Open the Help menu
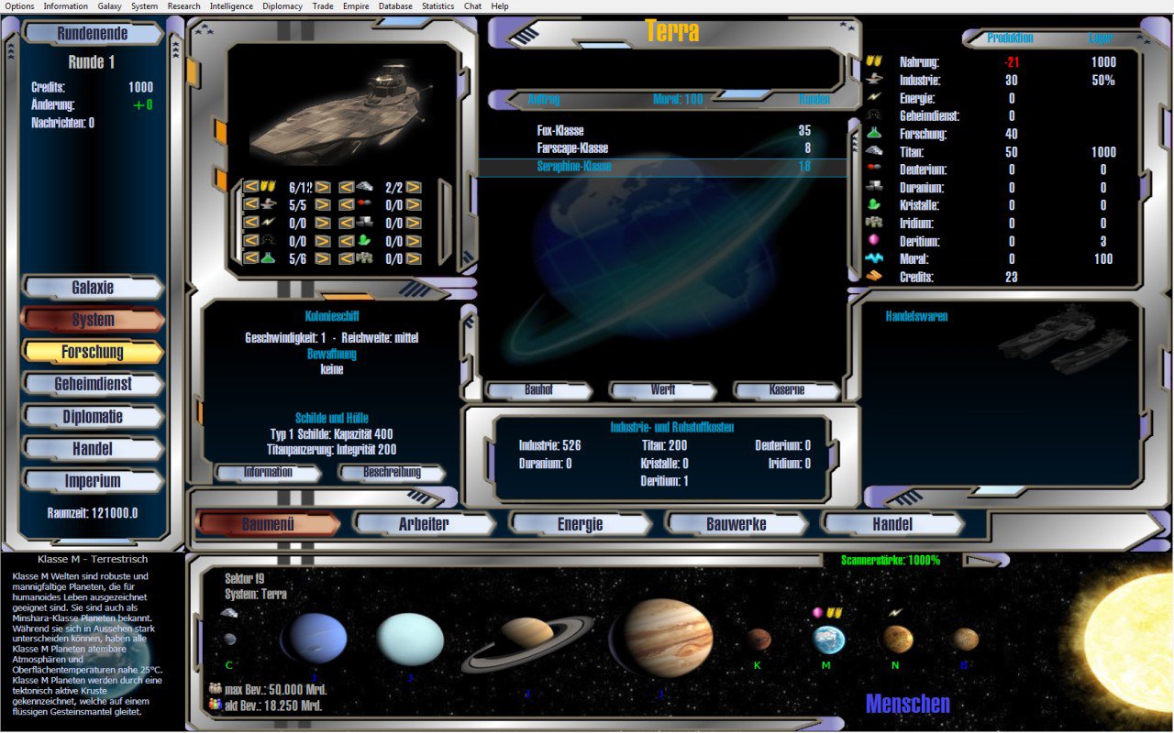1174x733 pixels. coord(500,6)
